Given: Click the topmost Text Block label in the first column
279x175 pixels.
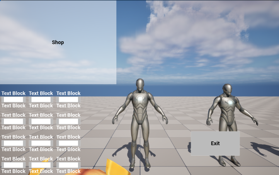Looking at the screenshot, I should tap(14, 93).
